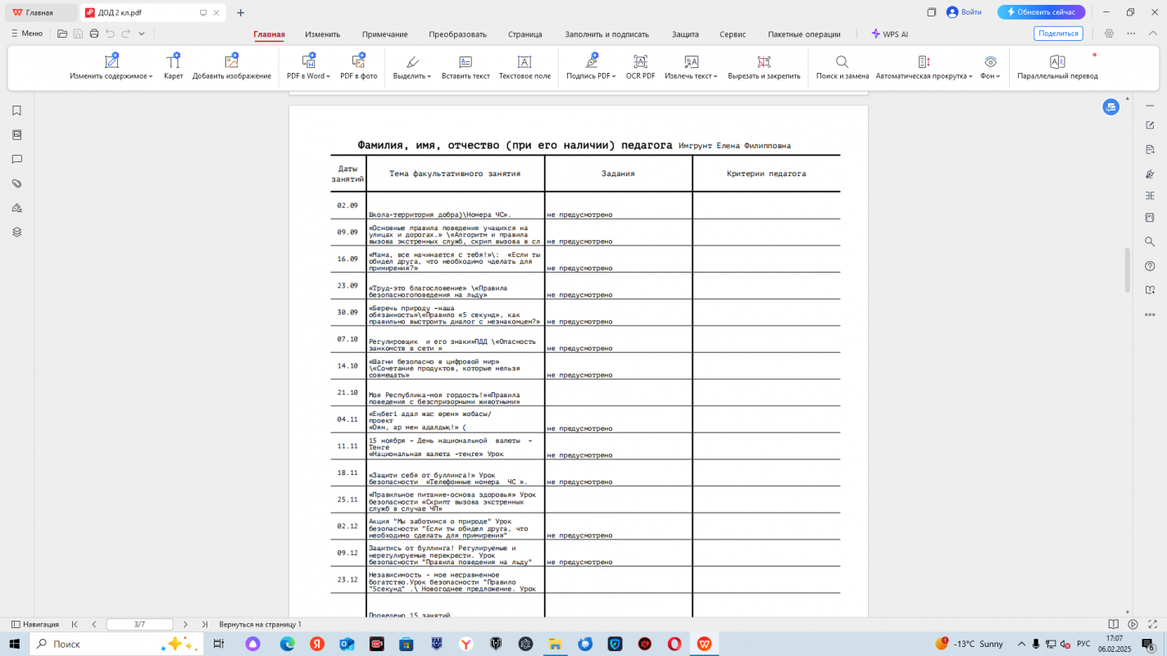Click the Обновить сейчас button
This screenshot has height=656, width=1167.
(1041, 12)
